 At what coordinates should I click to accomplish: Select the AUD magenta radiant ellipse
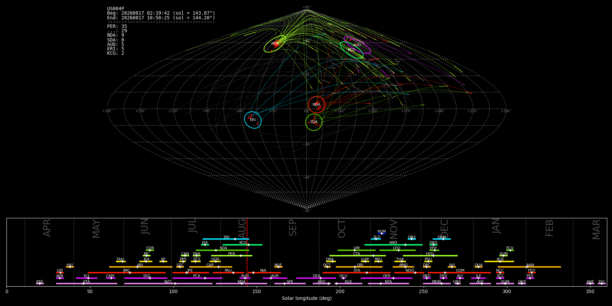(x=357, y=45)
